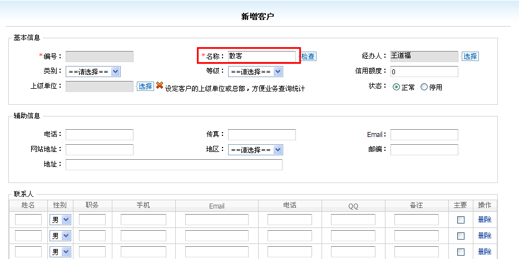Image resolution: width=519 pixels, height=259 pixels.
Task: Click the 信用额度 input field
Action: 424,72
